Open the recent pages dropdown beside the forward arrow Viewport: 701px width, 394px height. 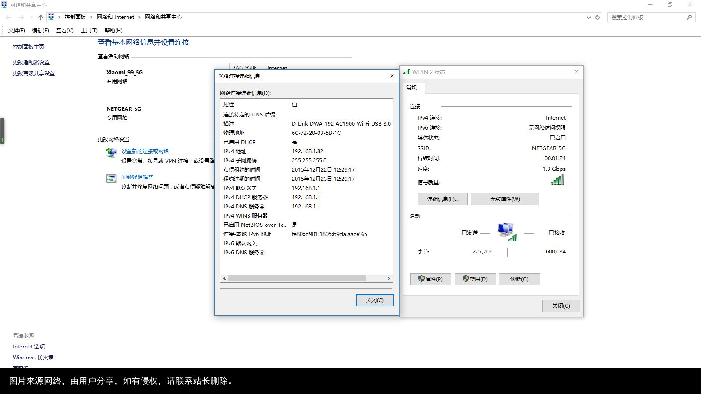[x=31, y=17]
